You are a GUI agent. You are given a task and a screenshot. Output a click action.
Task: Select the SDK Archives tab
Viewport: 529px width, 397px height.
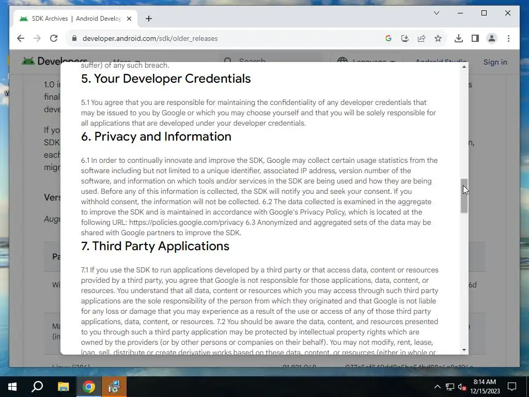tap(75, 19)
